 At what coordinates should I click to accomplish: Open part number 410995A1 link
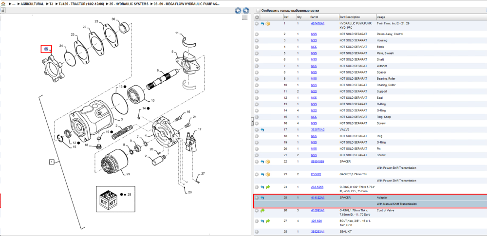(318, 211)
